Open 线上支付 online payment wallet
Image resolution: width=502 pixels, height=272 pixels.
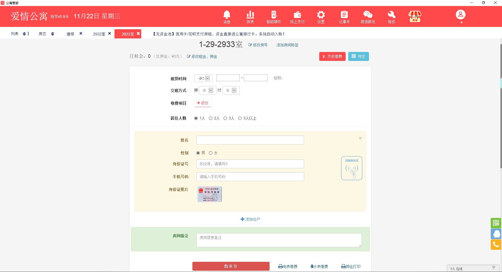click(x=297, y=17)
